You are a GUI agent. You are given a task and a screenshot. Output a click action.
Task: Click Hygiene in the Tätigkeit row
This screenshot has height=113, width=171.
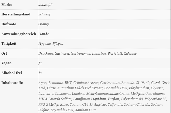(44, 44)
